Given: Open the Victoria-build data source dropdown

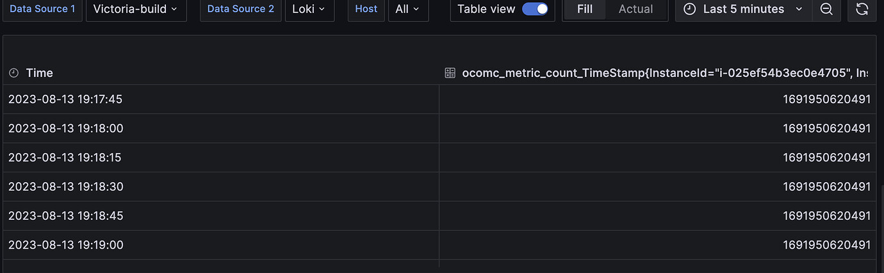Looking at the screenshot, I should pyautogui.click(x=136, y=10).
